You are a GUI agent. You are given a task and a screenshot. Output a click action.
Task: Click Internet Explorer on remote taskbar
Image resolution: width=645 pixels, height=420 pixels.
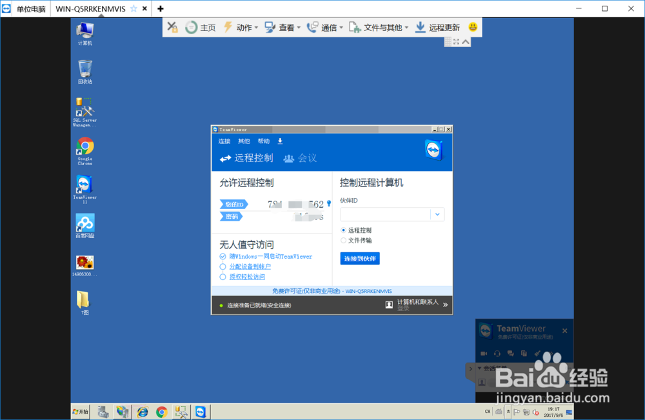pos(143,412)
